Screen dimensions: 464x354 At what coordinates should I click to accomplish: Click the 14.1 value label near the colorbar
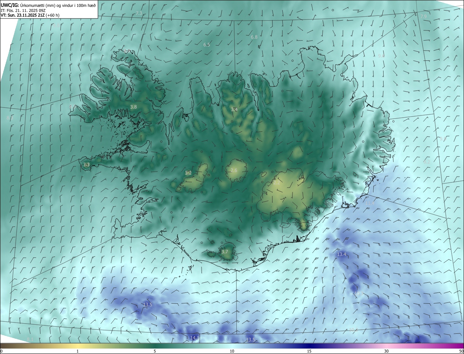pyautogui.click(x=195, y=338)
